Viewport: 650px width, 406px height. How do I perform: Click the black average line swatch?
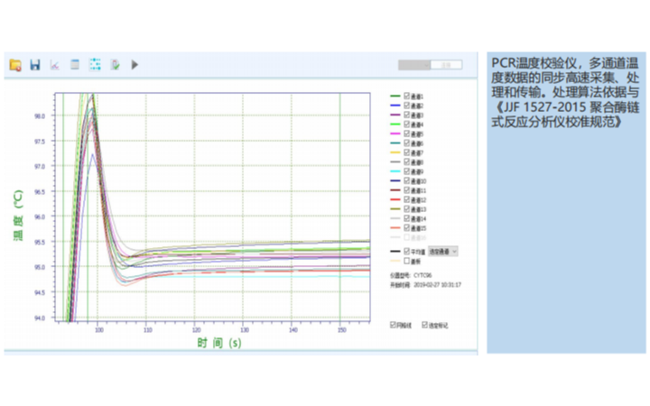click(x=395, y=252)
